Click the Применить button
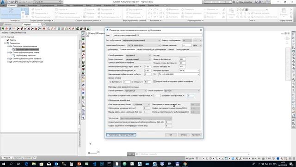 pyautogui.click(x=196, y=135)
